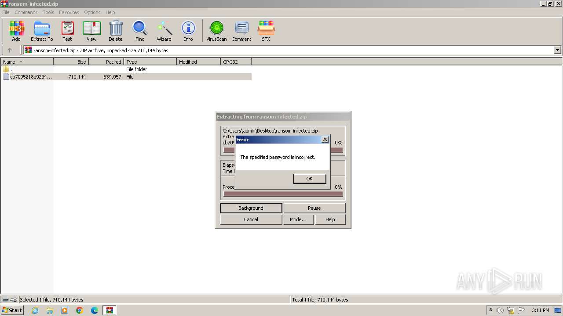This screenshot has height=316, width=563.
Task: Click Help in the extraction dialog
Action: pyautogui.click(x=330, y=219)
